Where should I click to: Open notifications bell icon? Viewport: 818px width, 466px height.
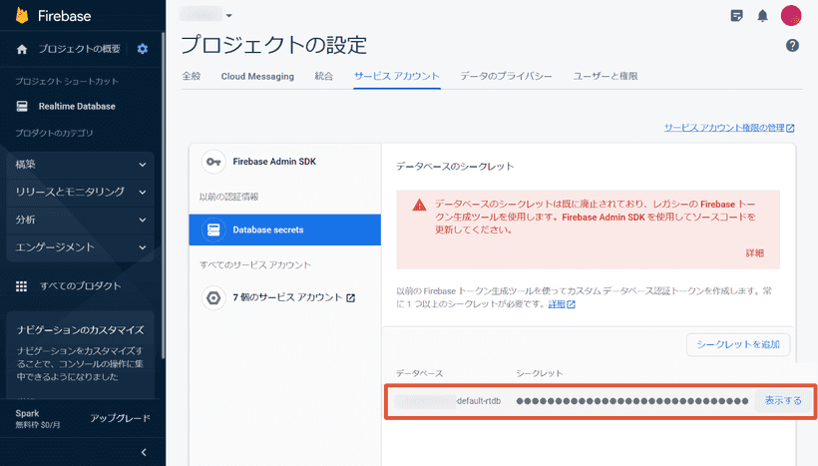point(763,16)
